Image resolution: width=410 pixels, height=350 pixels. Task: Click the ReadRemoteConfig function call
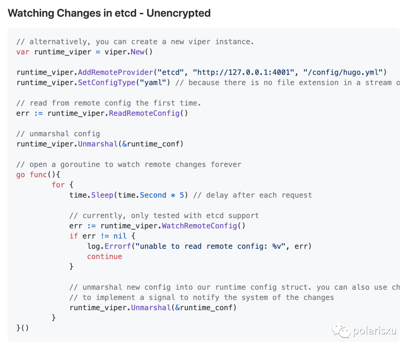148,113
